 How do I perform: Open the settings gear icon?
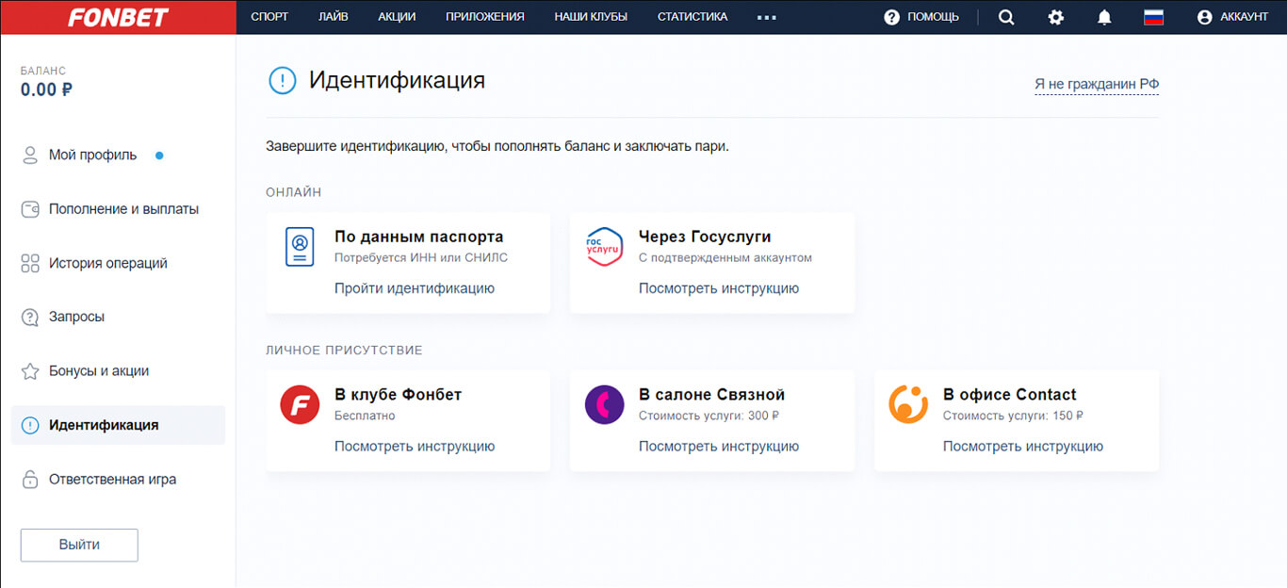pos(1056,17)
